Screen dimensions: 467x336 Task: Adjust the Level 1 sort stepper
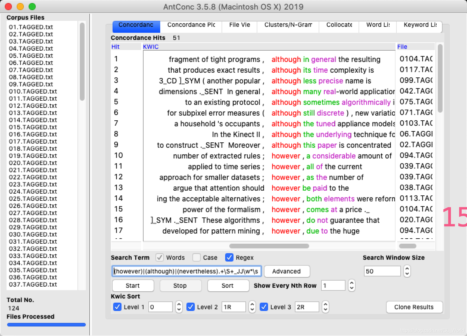(179, 307)
